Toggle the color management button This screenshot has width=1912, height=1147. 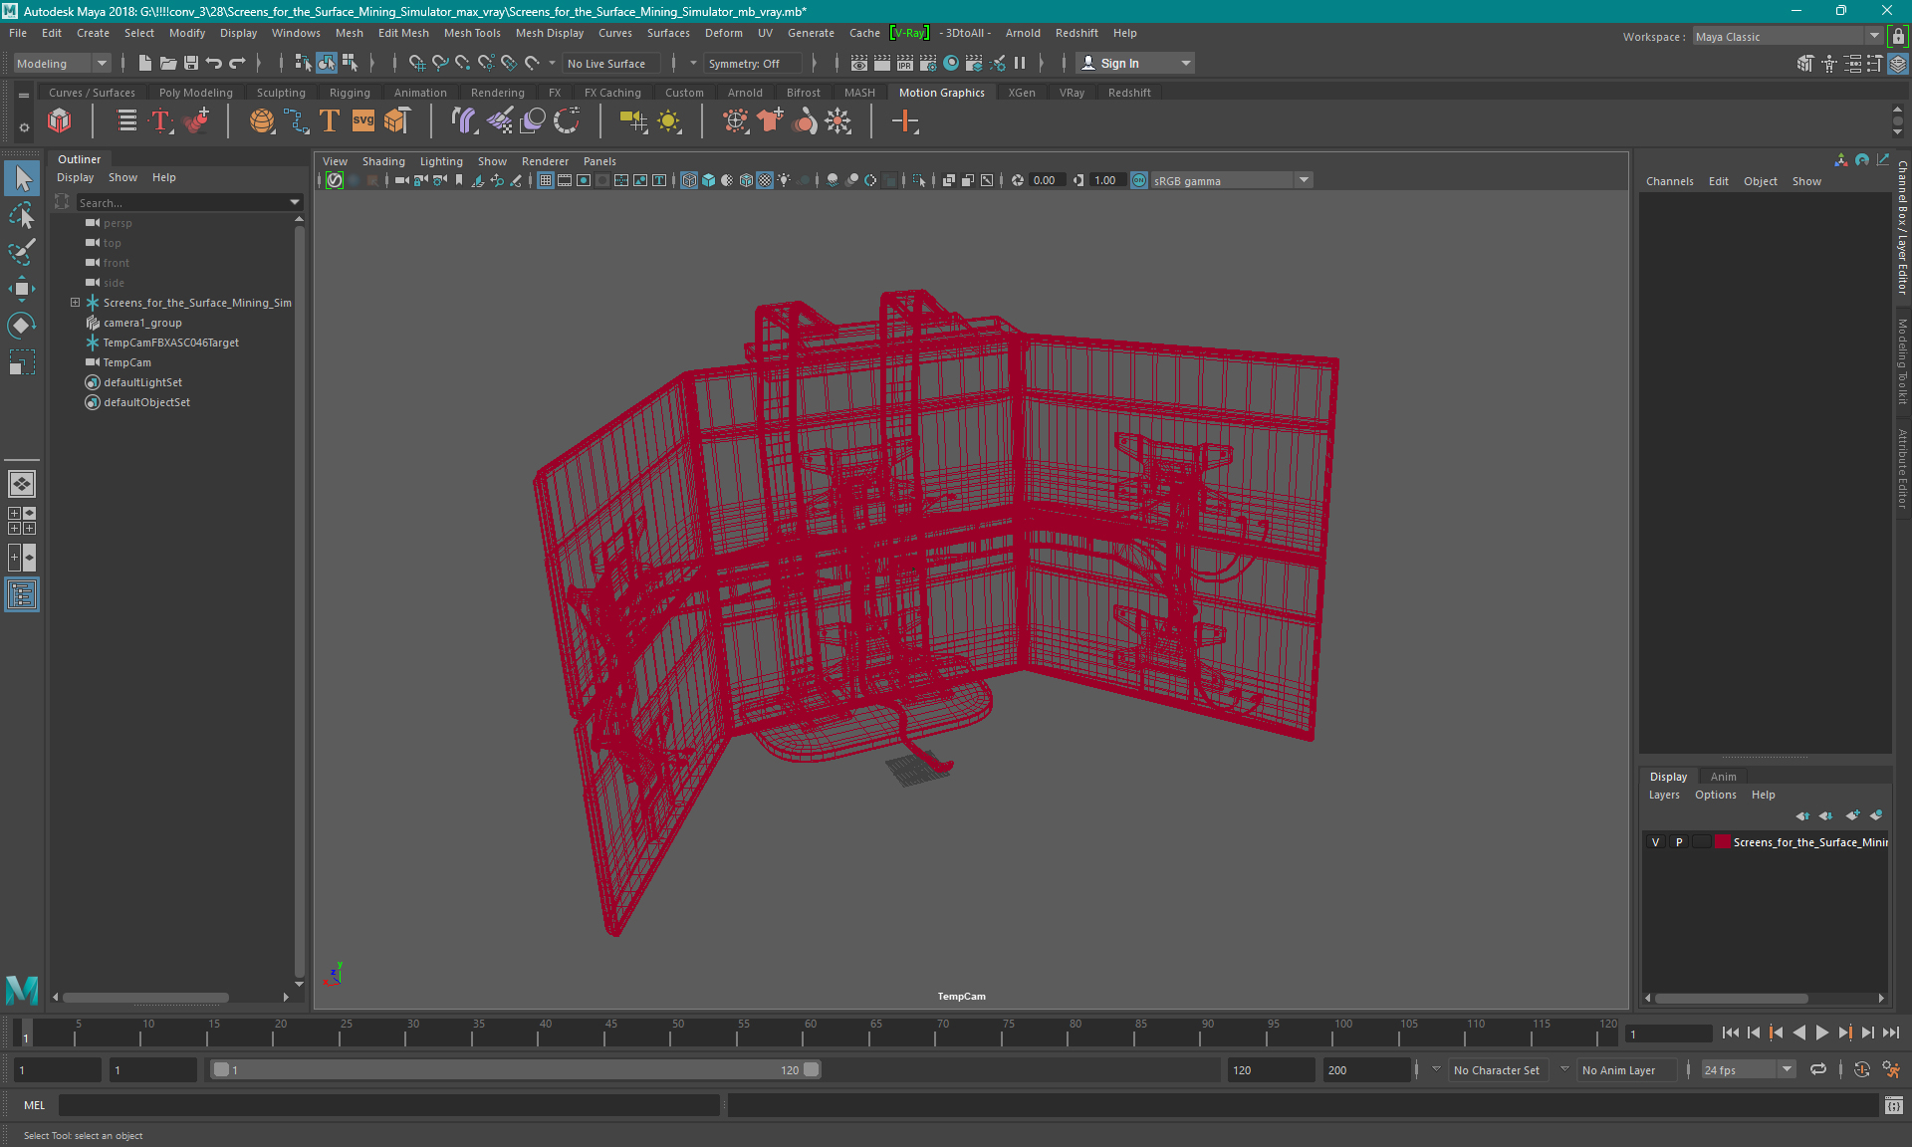pos(1139,180)
